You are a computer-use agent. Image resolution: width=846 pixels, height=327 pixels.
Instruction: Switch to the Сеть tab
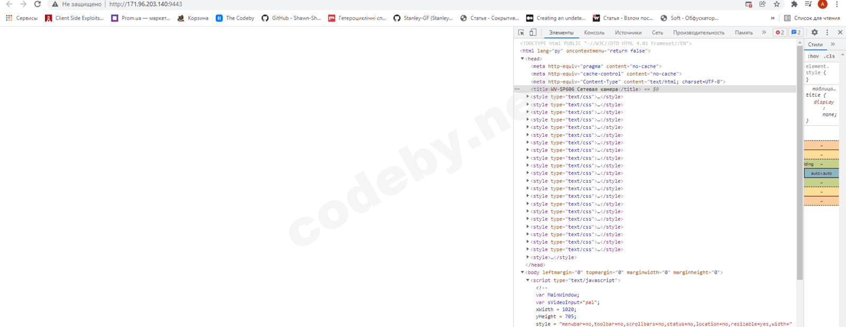coord(657,33)
